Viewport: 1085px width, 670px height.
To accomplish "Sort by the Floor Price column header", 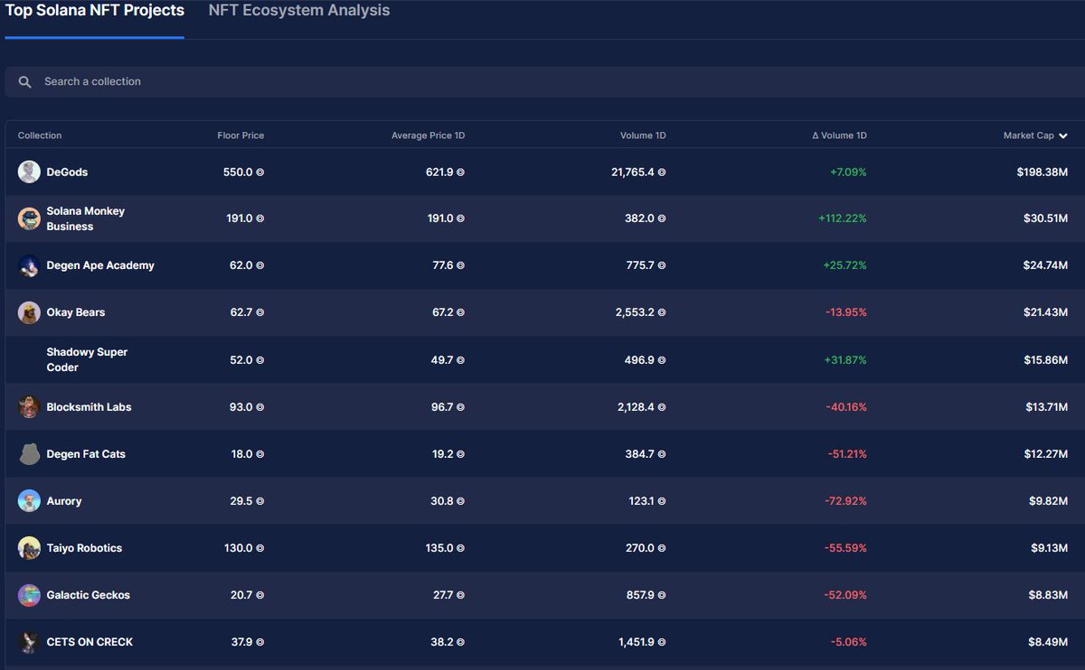I will click(241, 135).
